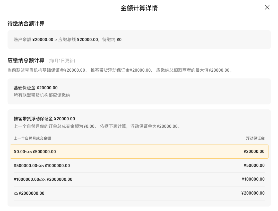The height and width of the screenshot is (211, 278).
Task: Click the ¥50000.00 deposit value
Action: (254, 165)
